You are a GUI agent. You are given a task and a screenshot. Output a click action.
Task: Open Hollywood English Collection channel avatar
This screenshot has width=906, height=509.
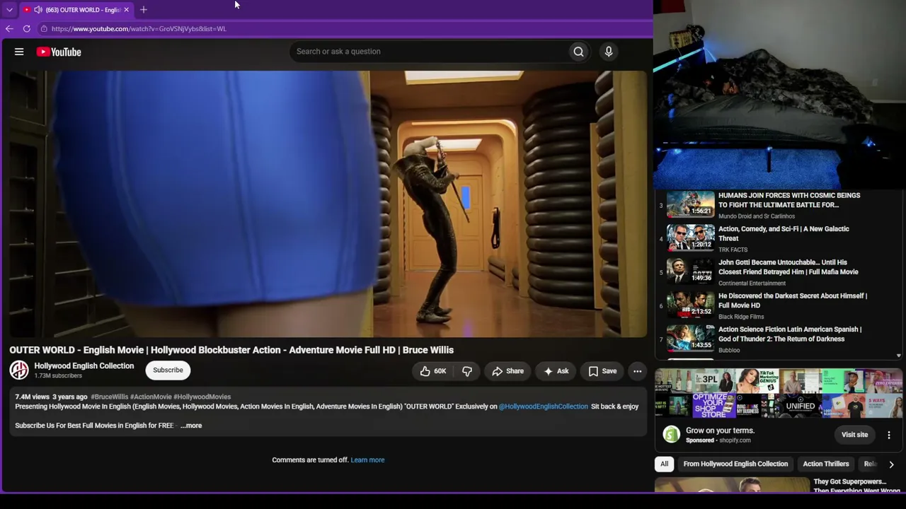click(x=19, y=370)
